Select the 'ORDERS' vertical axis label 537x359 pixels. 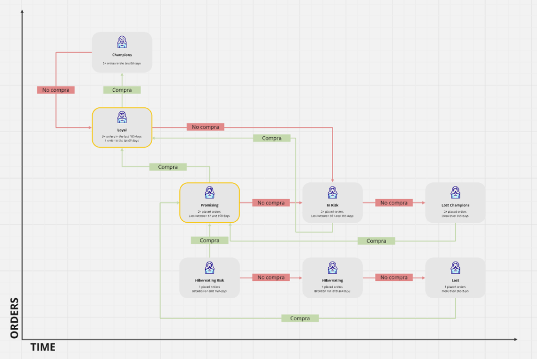pyautogui.click(x=14, y=318)
